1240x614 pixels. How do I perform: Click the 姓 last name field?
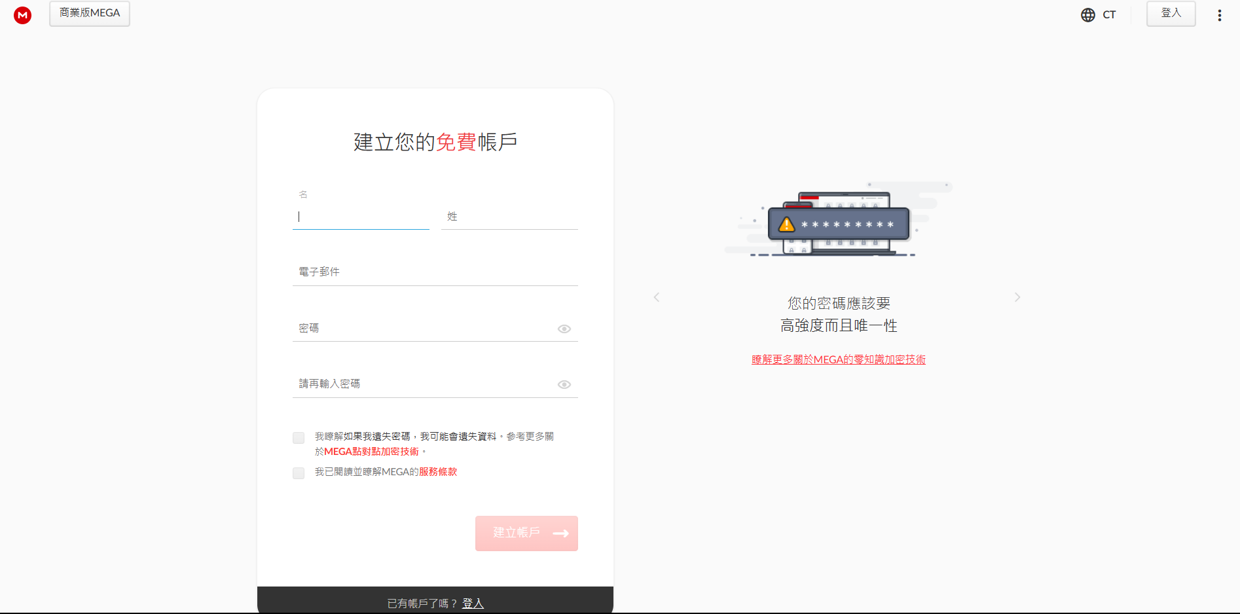tap(509, 217)
